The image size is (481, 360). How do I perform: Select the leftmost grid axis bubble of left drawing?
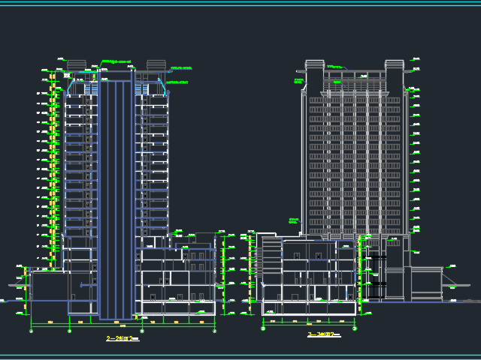coord(32,330)
